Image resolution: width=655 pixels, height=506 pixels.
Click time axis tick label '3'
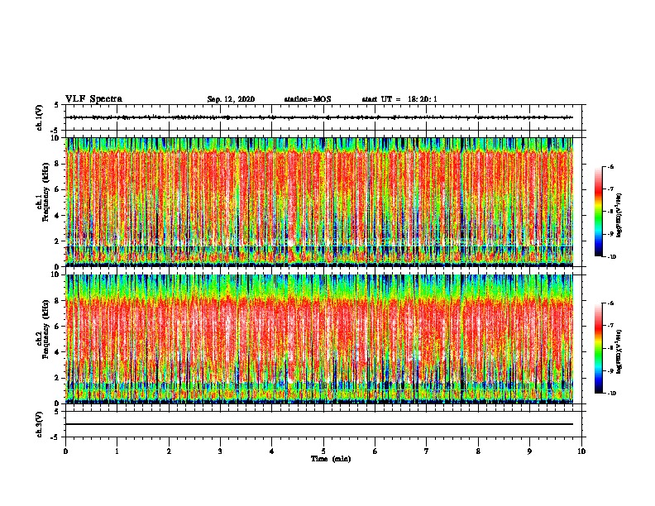[220, 451]
